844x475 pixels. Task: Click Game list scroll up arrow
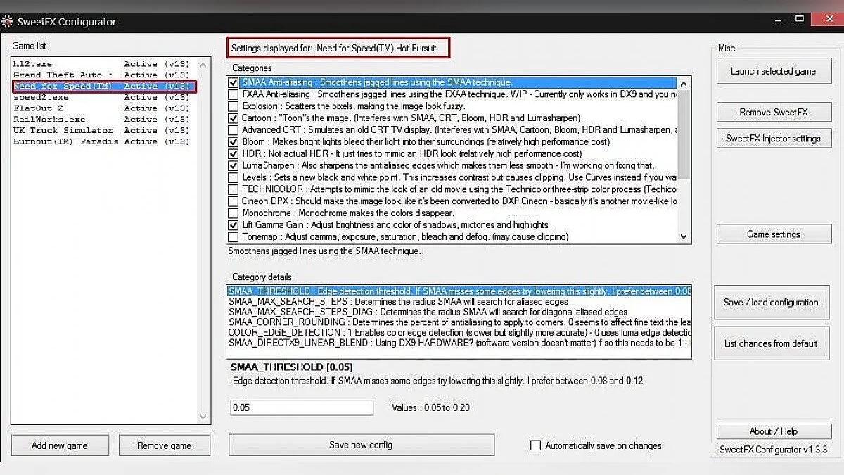[204, 65]
